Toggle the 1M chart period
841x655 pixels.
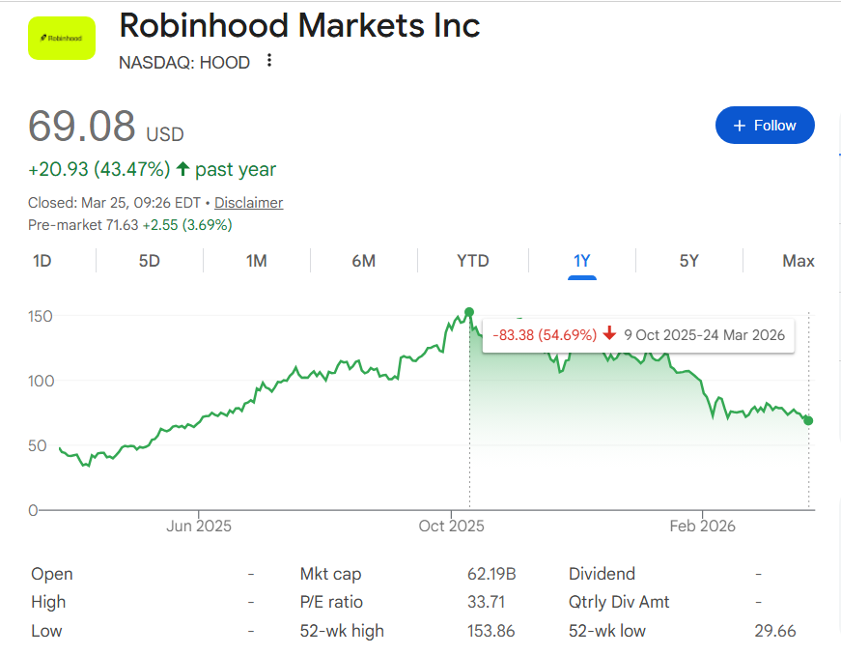click(256, 261)
